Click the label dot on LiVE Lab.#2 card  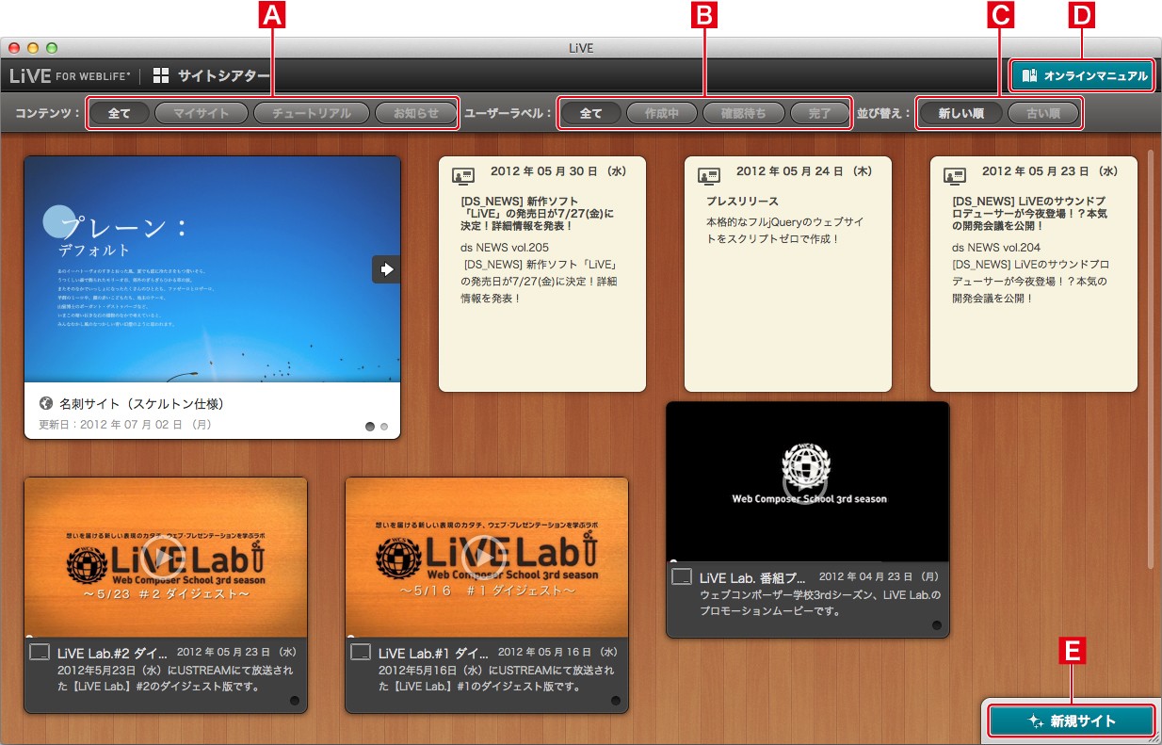295,701
